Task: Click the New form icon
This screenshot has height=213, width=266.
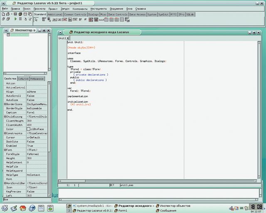Action: 25,14
